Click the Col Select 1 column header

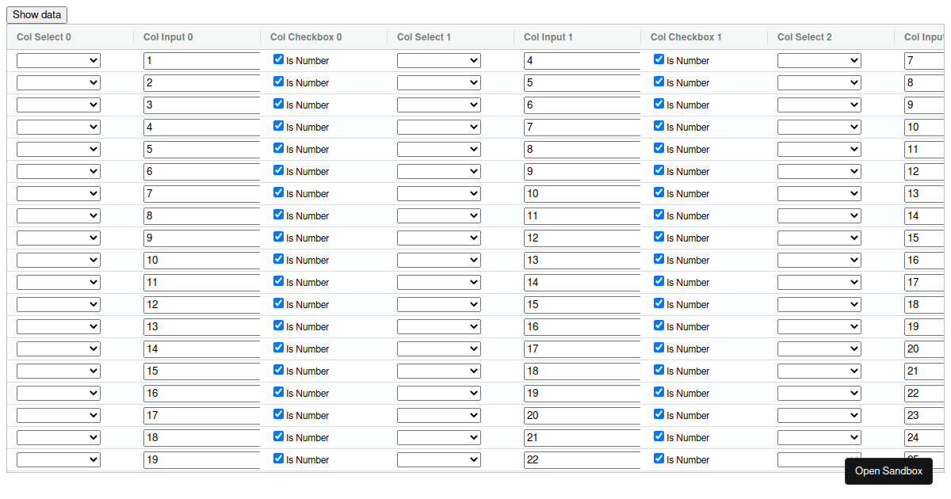pos(424,36)
